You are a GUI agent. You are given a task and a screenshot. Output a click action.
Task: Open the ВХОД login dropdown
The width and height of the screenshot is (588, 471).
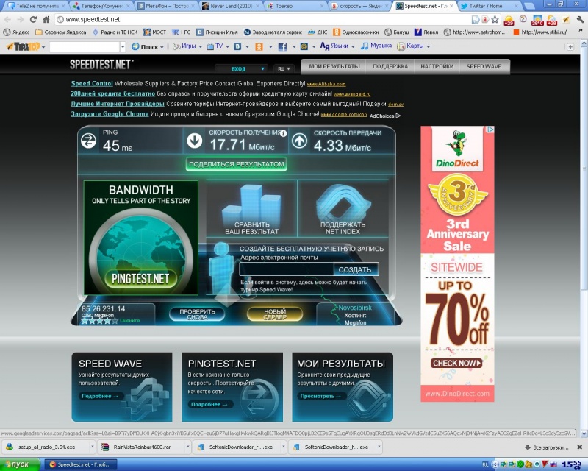[241, 68]
